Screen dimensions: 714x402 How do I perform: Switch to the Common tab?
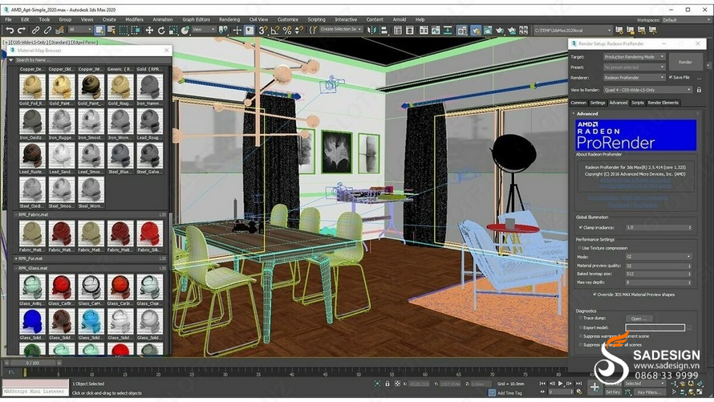pos(578,103)
